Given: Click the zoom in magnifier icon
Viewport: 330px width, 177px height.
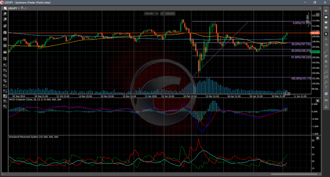Looking at the screenshot, I should pos(5,14).
